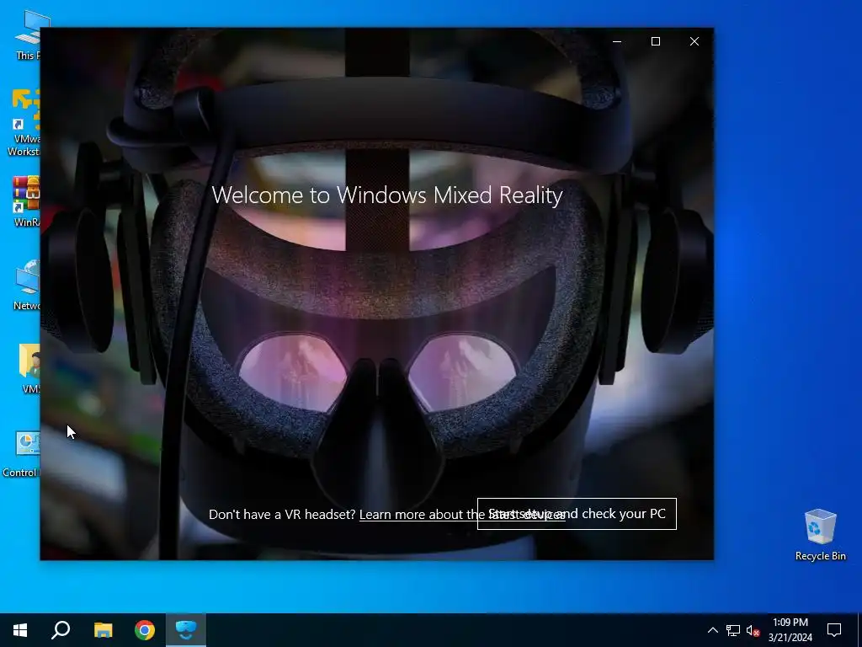Maximize the Mixed Reality Portal window
Screen dimensions: 862x647
click(x=655, y=42)
